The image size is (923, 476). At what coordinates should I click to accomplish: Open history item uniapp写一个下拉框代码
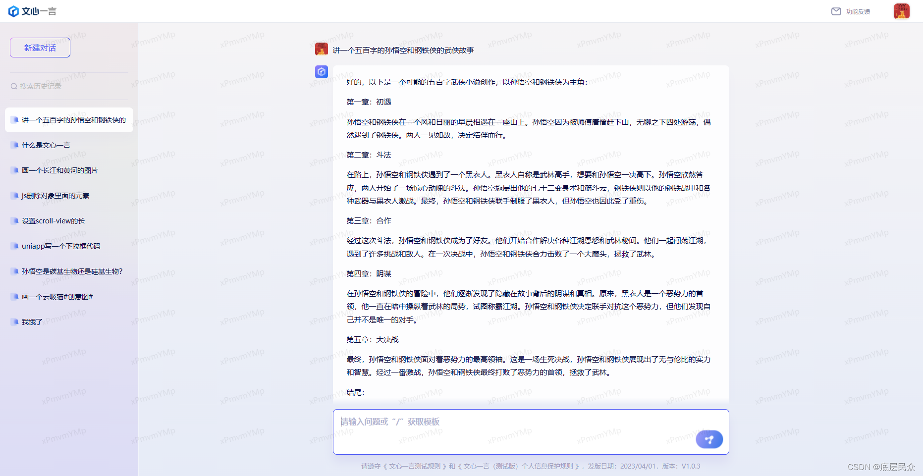click(x=69, y=246)
